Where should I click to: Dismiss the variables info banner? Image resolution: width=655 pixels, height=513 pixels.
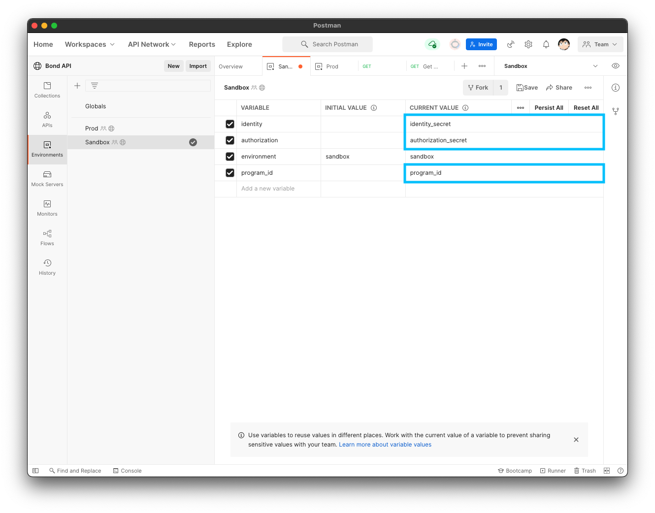576,440
